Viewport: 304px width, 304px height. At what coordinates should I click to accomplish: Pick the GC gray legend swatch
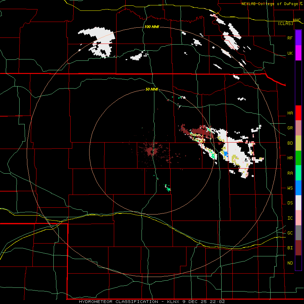(298, 233)
